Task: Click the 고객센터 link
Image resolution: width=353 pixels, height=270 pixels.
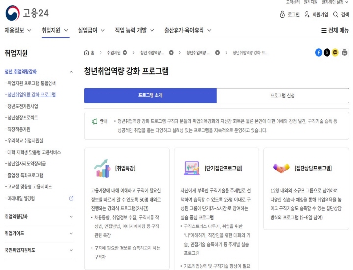Action: click(293, 2)
